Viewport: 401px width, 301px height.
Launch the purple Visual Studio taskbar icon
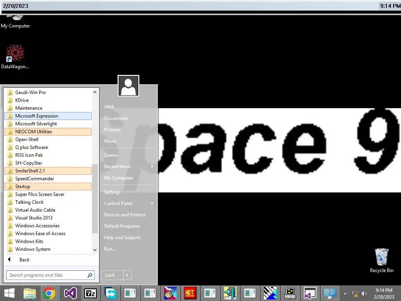(x=70, y=293)
